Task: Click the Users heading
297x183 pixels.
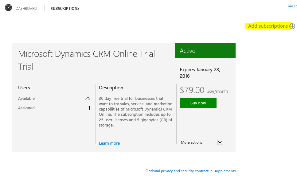Action: click(x=24, y=88)
